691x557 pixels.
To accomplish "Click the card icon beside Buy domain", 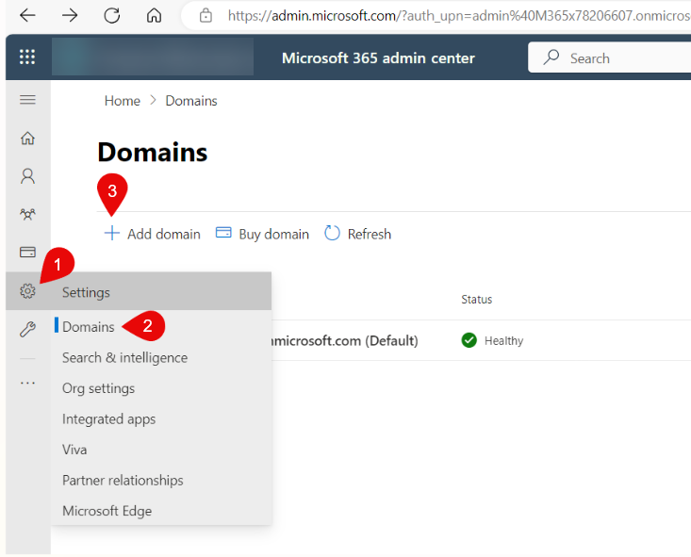I will (223, 233).
